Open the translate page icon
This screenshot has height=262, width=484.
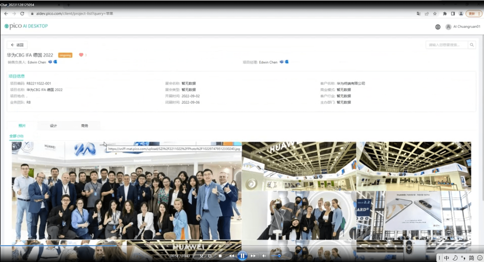(x=418, y=14)
